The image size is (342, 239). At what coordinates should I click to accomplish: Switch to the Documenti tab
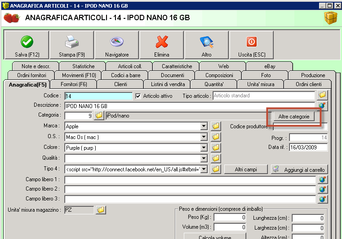pos(172,75)
